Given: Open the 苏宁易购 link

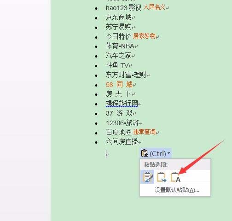Looking at the screenshot, I should coord(119,27).
